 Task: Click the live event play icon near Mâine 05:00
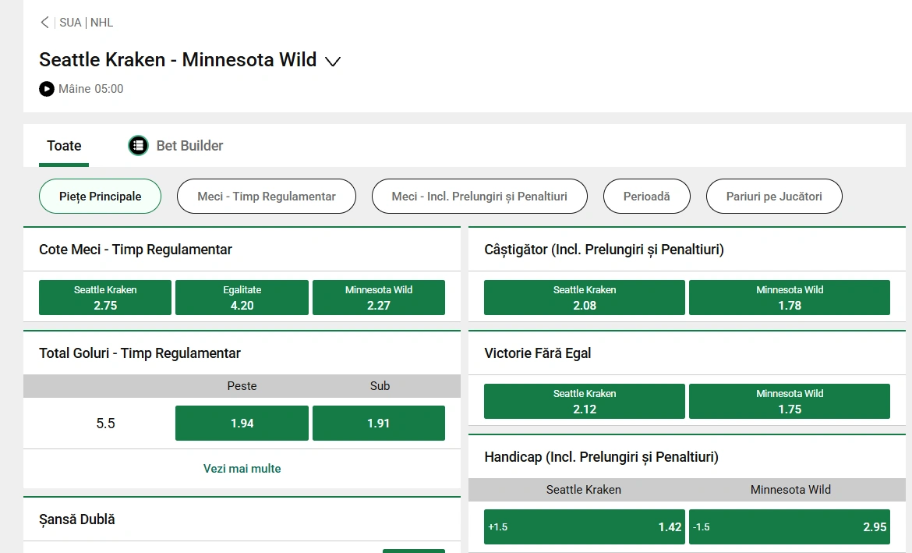click(46, 88)
